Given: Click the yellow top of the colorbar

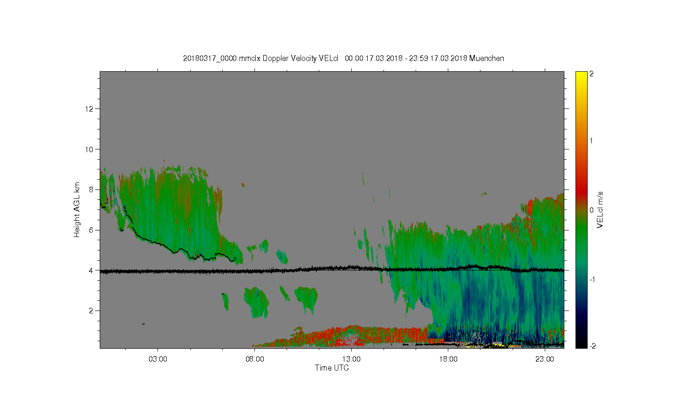Looking at the screenshot, I should [581, 76].
